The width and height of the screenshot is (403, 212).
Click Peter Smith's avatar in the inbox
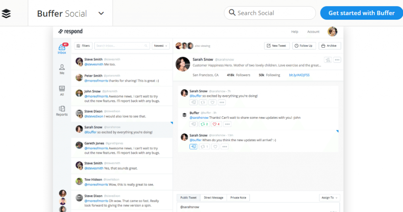pyautogui.click(x=79, y=77)
